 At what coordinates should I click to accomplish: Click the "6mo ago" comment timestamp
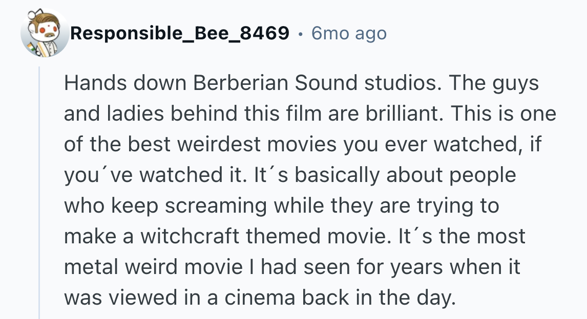(349, 34)
